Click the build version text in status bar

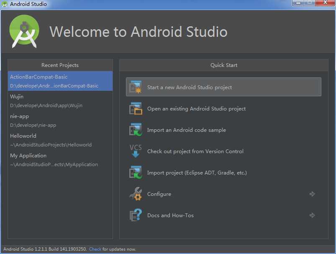pyautogui.click(x=45, y=249)
